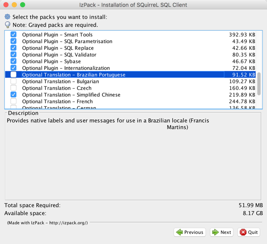Check the Czech translation checkbox

click(x=13, y=88)
